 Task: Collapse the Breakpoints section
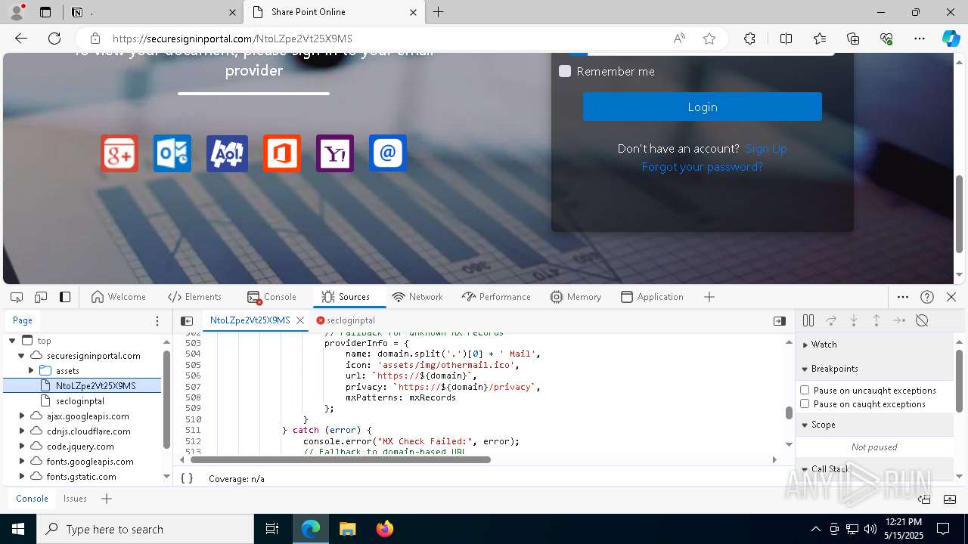coord(805,369)
